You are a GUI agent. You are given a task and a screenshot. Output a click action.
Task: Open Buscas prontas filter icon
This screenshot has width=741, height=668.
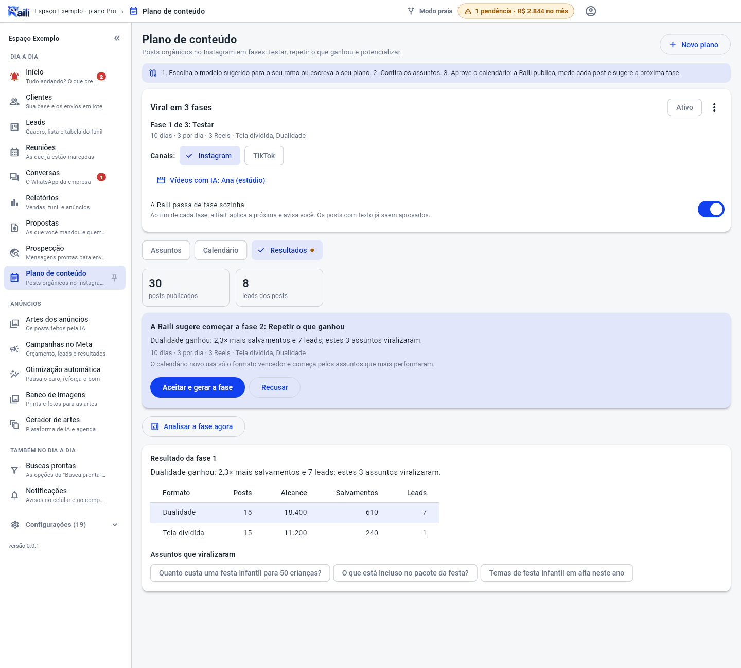tap(14, 470)
